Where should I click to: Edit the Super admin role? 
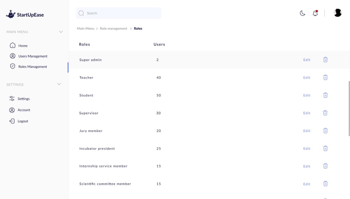click(307, 60)
